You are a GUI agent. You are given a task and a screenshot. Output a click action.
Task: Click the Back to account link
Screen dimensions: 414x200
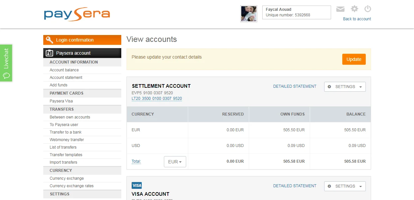357,19
